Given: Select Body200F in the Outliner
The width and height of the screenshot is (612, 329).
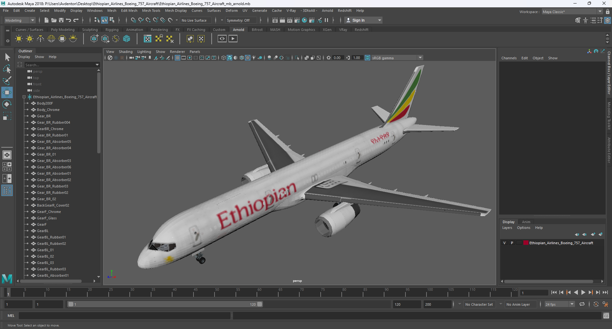Looking at the screenshot, I should pos(45,103).
